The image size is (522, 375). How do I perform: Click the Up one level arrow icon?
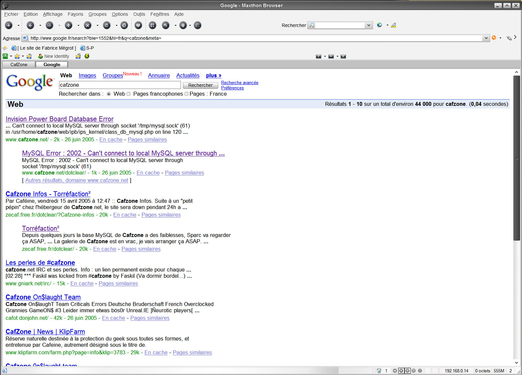click(68, 25)
